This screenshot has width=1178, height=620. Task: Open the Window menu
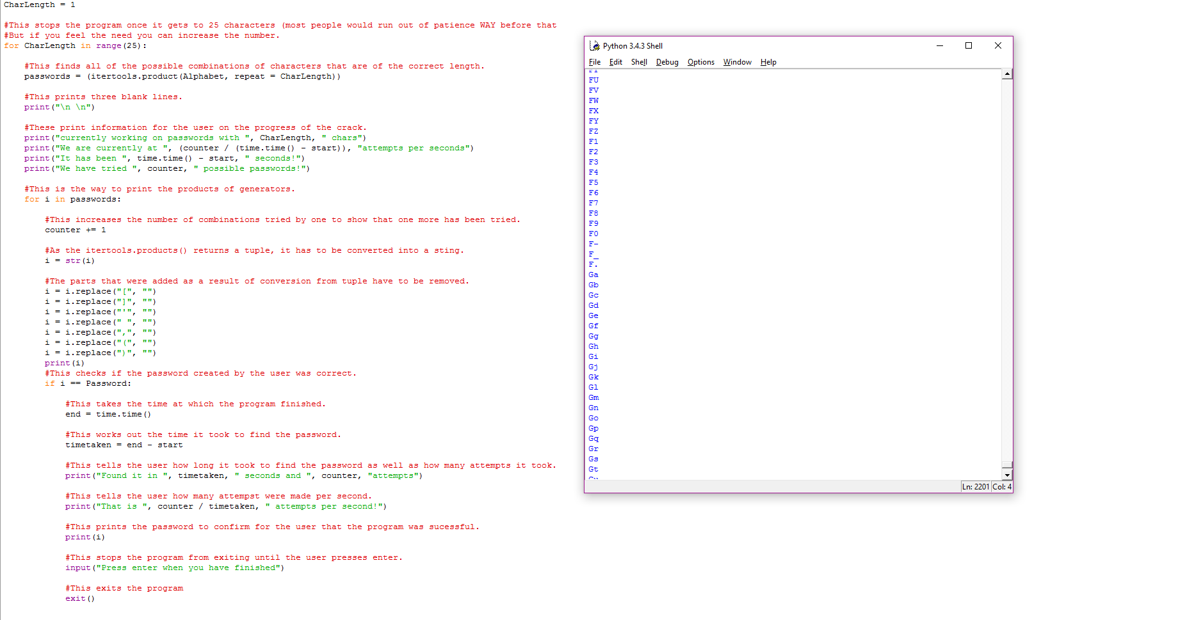point(737,62)
